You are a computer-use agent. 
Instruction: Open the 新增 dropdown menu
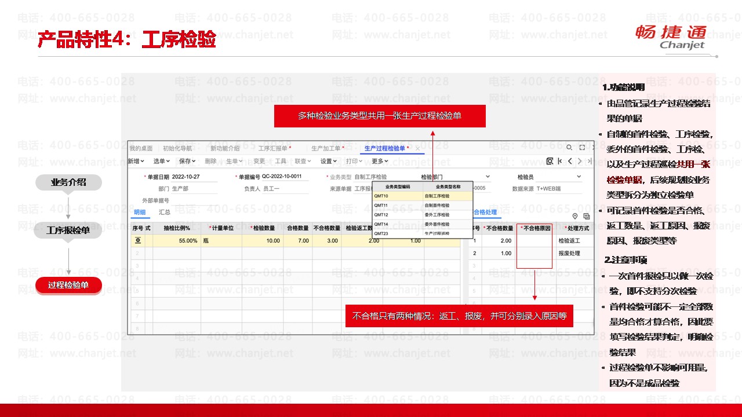pos(136,161)
